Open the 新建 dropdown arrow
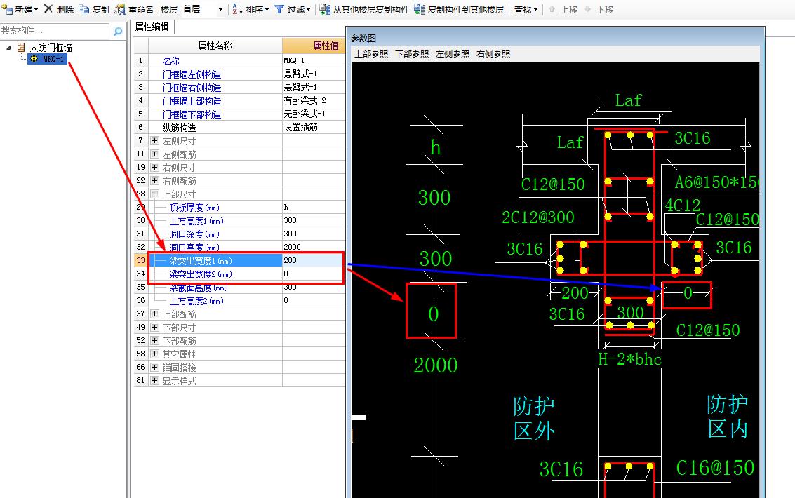 (36, 10)
